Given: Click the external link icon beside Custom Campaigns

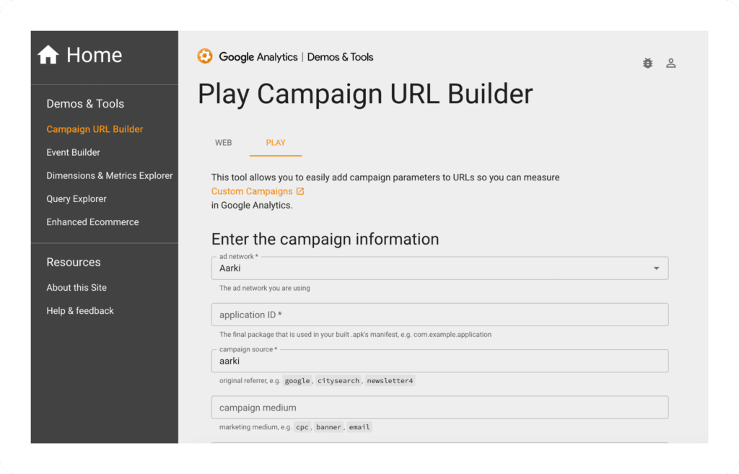Looking at the screenshot, I should (x=300, y=192).
